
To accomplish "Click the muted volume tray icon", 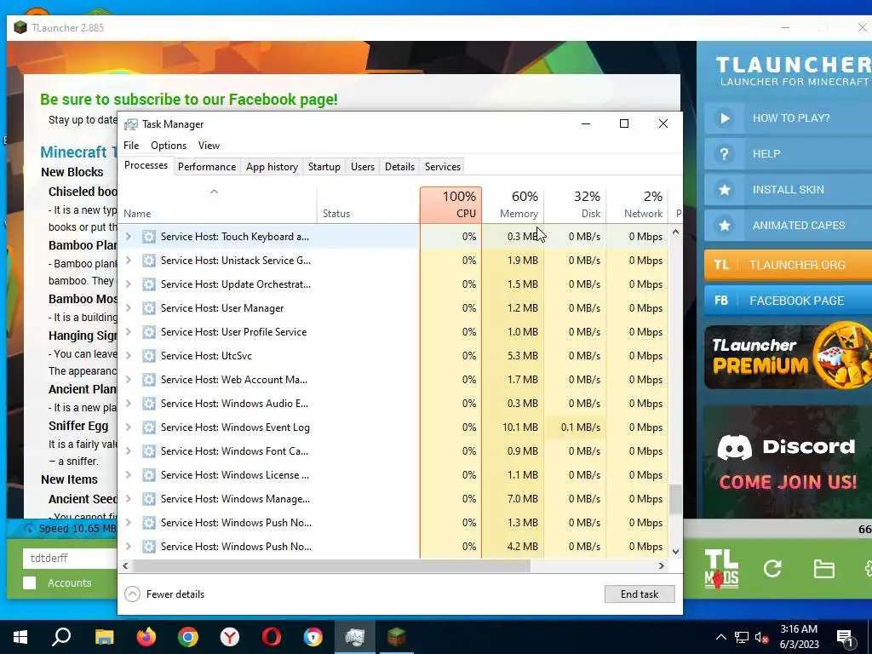I will click(761, 637).
